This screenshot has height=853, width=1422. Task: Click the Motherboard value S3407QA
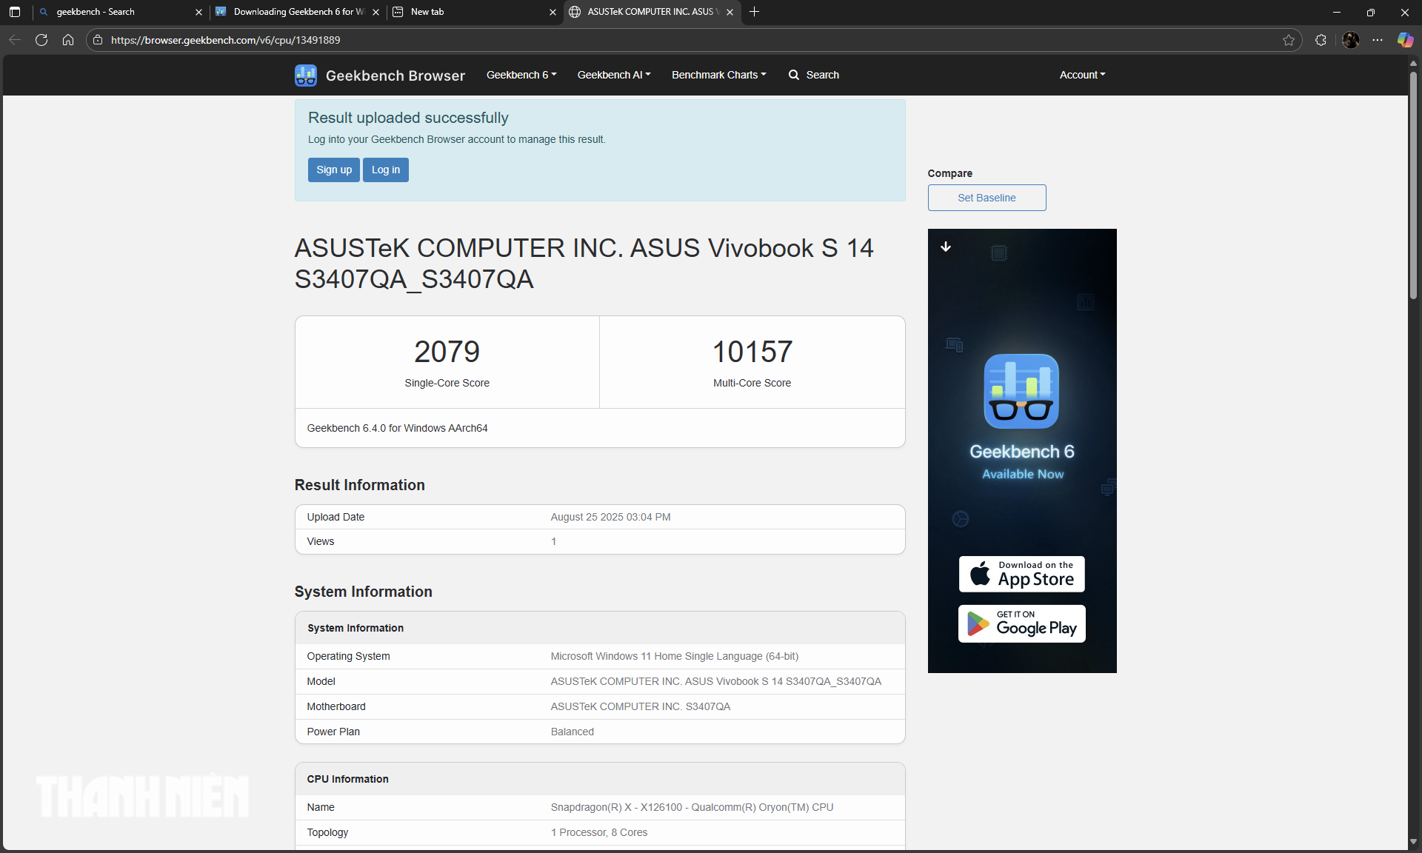click(x=640, y=706)
